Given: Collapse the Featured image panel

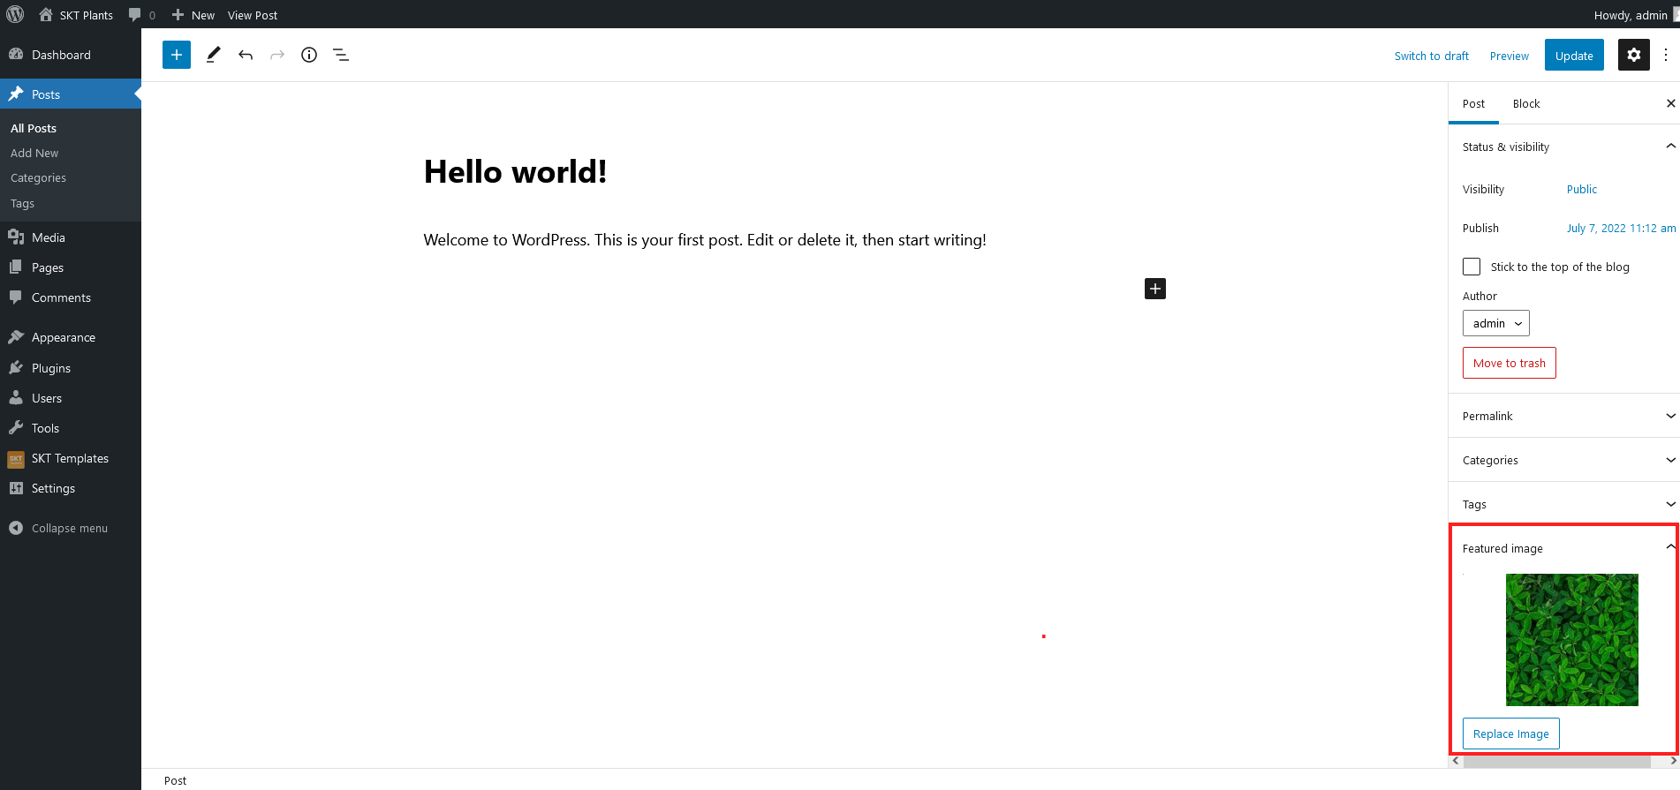Looking at the screenshot, I should (1564, 548).
